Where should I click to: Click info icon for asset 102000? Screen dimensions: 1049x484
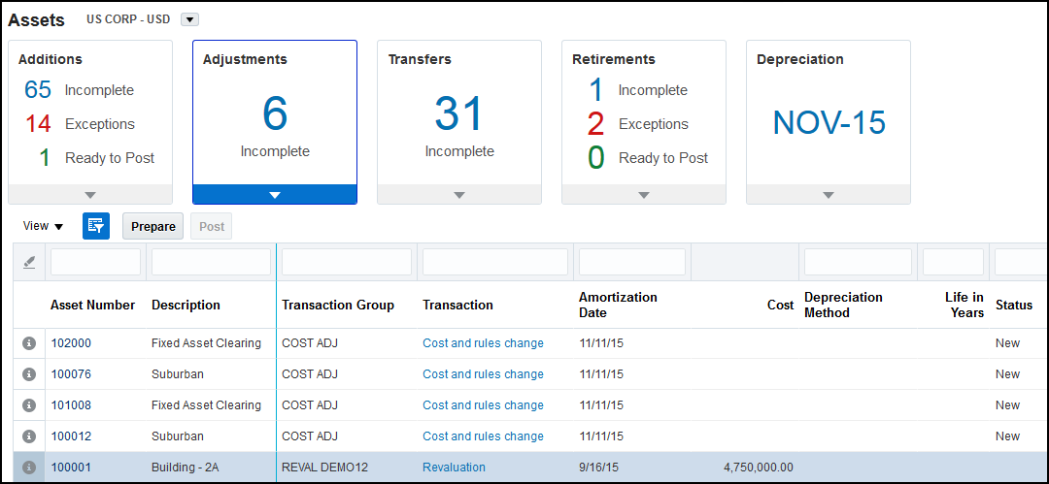29,343
